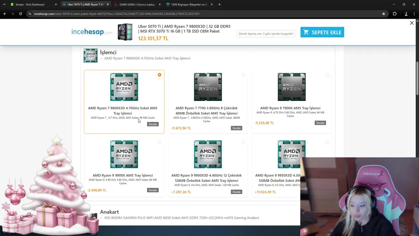419x236 pixels.
Task: Click the İşlemci section icon
Action: [90, 55]
